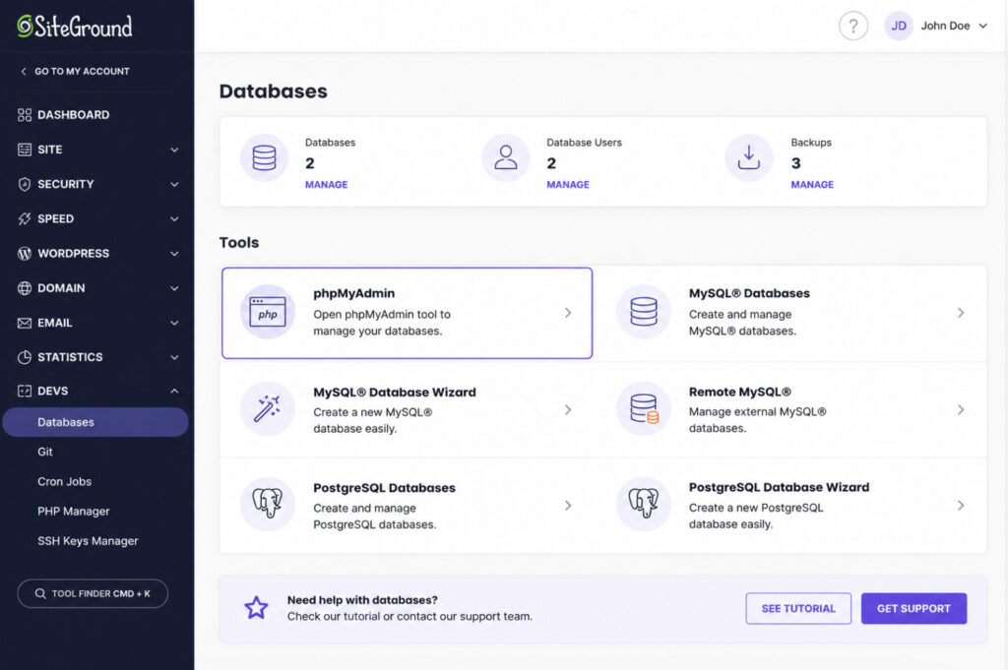Open MySQL Database Wizard card arrow
1008x670 pixels.
pyautogui.click(x=568, y=410)
